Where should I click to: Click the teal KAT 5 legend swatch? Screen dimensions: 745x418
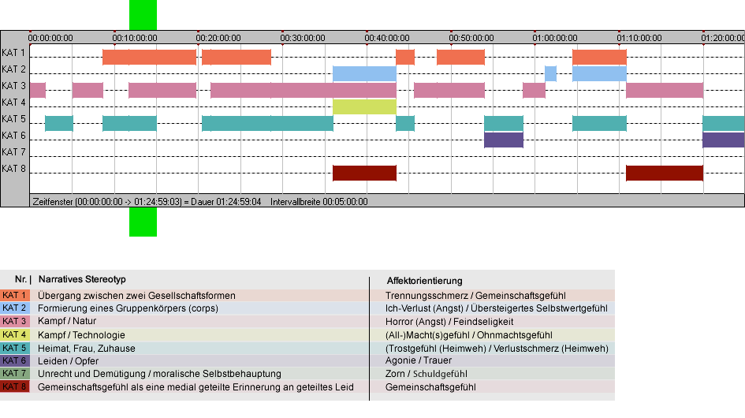15,348
